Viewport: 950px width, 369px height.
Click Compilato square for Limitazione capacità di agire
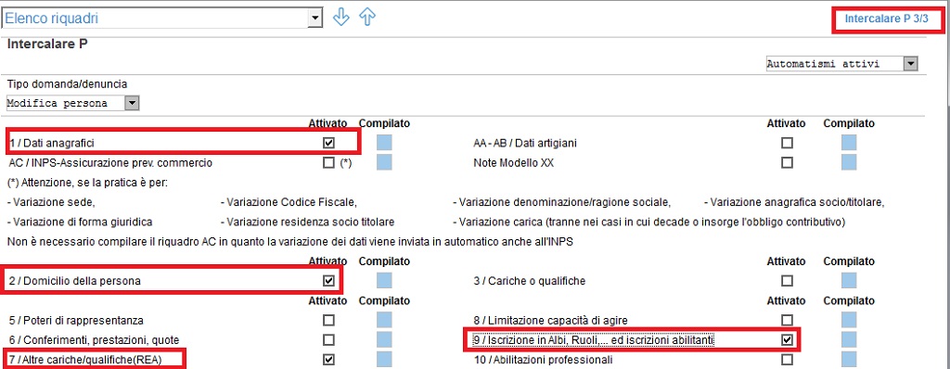849,320
